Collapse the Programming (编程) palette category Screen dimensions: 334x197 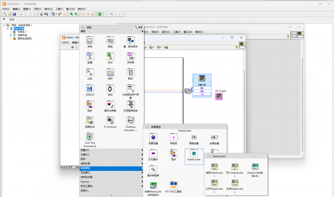111,31
